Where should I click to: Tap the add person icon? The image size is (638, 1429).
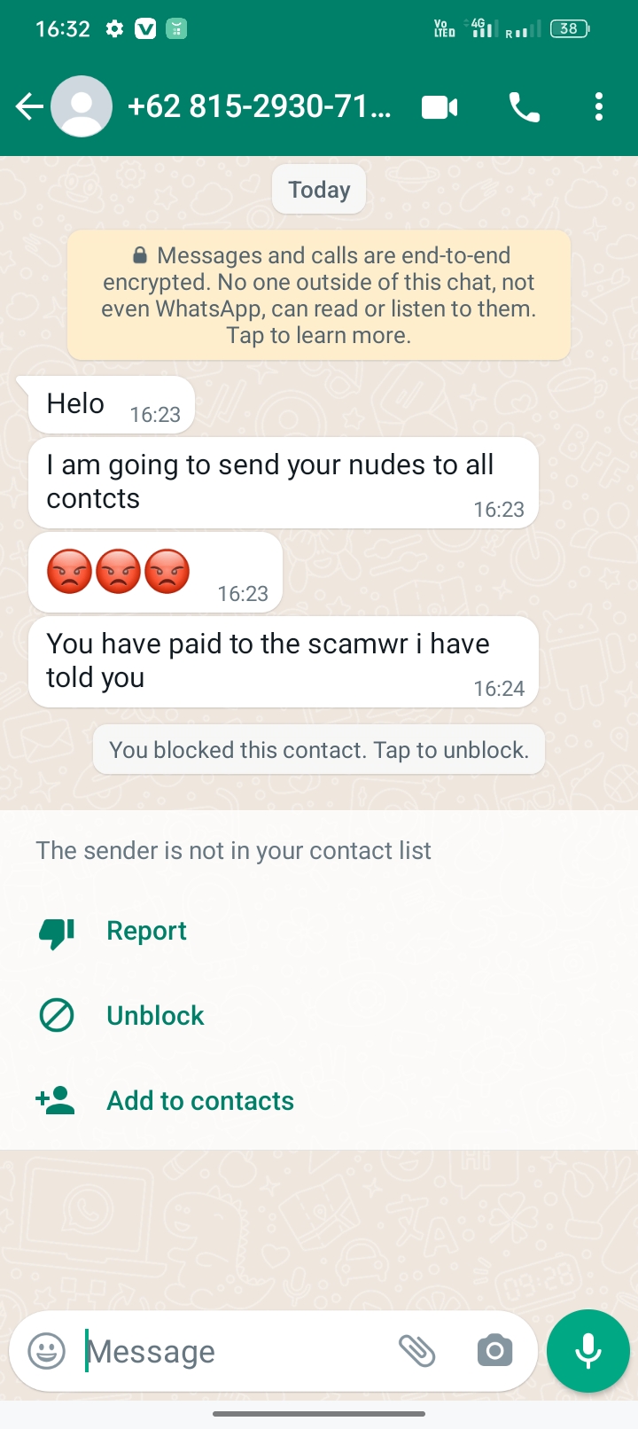(55, 1100)
